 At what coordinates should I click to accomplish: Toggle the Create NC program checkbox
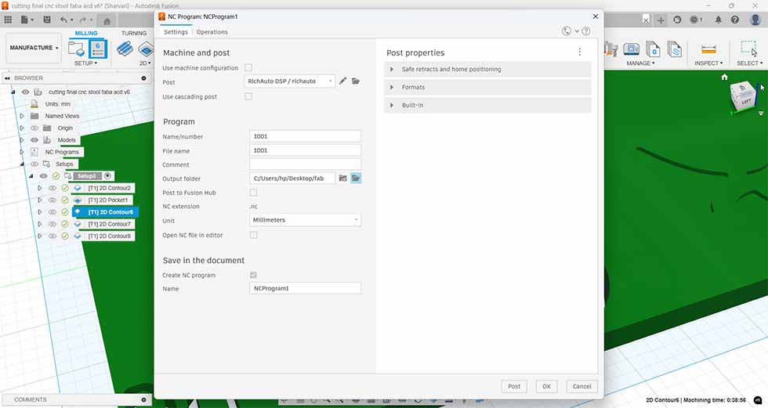point(253,275)
